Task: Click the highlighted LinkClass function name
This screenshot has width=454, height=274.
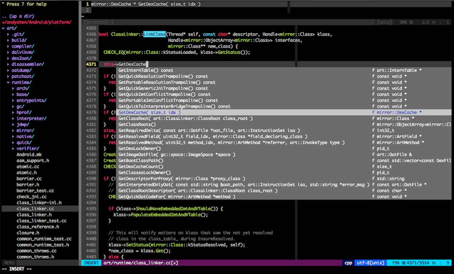Action: click(155, 34)
